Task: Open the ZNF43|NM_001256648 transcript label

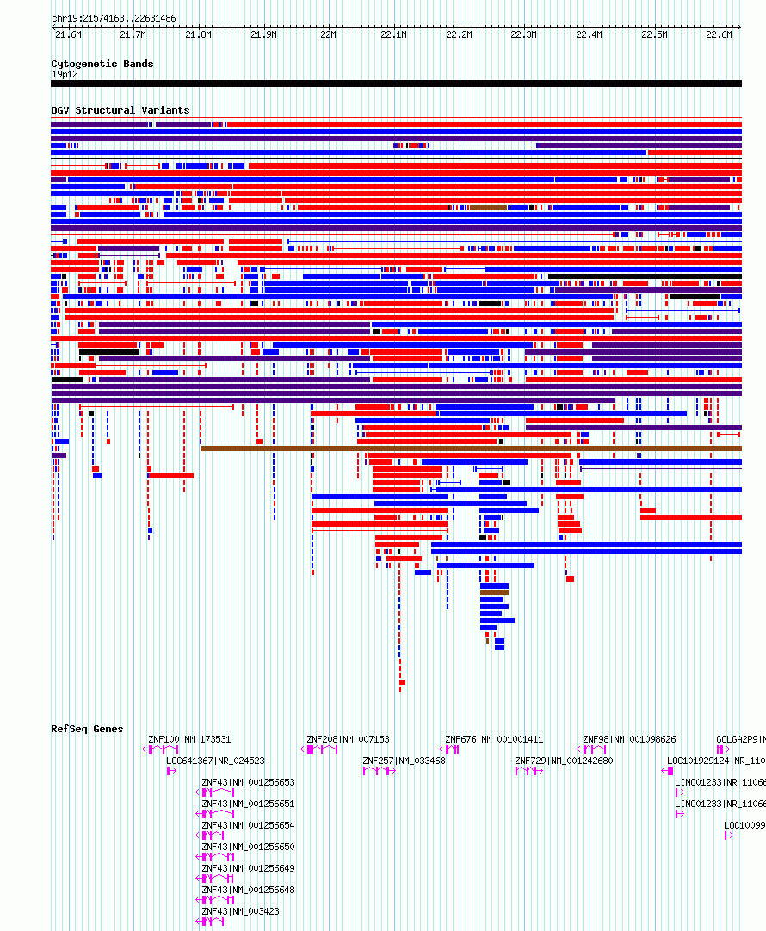Action: (x=248, y=890)
